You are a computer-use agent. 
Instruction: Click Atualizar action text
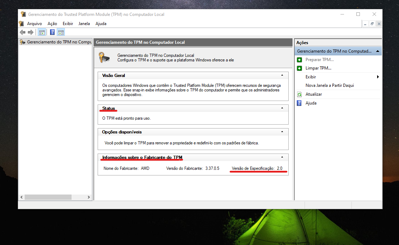[x=313, y=94]
